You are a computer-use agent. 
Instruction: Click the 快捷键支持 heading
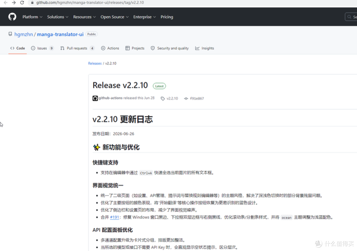[x=105, y=163]
